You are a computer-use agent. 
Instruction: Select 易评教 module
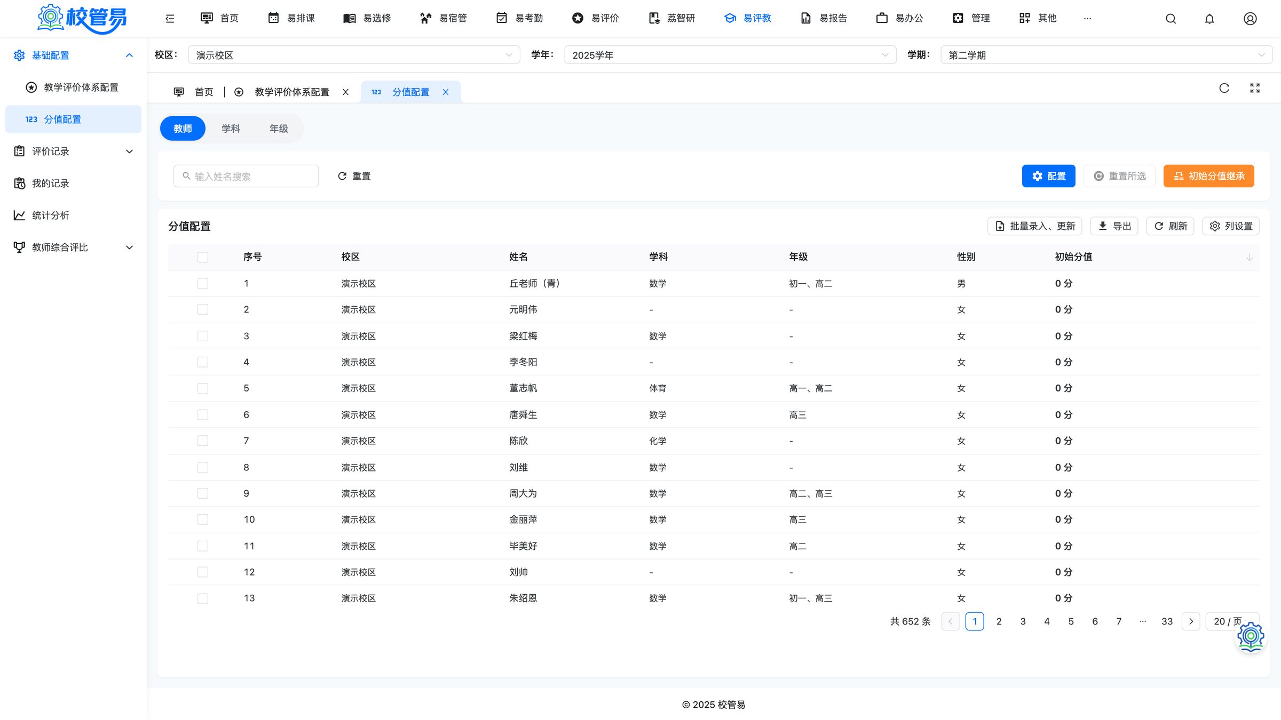(748, 18)
